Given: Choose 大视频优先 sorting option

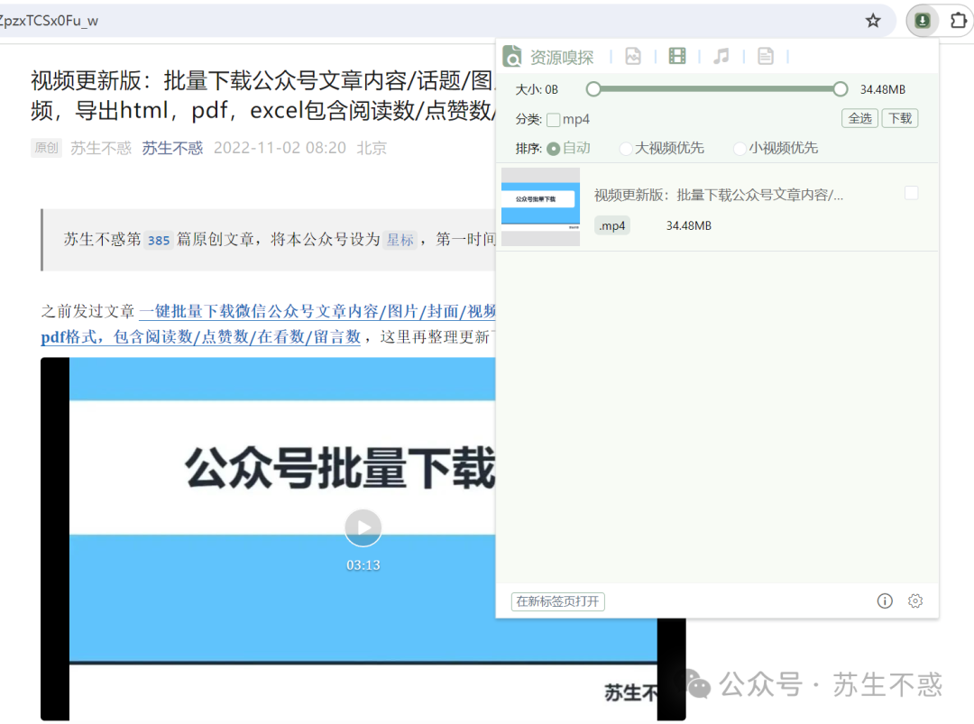Looking at the screenshot, I should pyautogui.click(x=626, y=148).
